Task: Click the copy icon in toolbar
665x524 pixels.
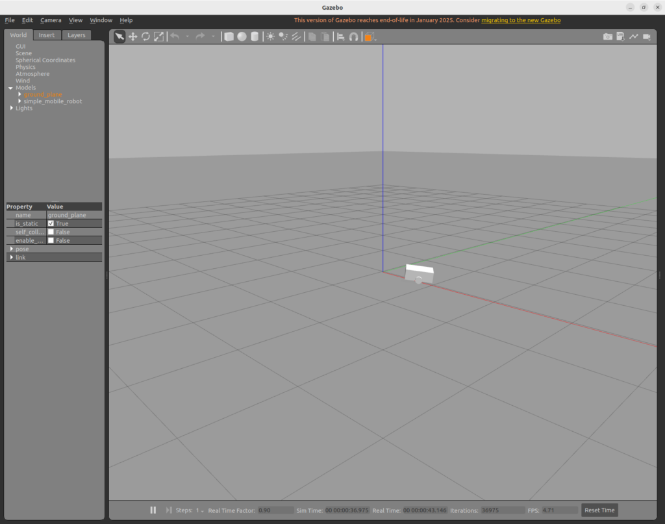Action: click(312, 37)
